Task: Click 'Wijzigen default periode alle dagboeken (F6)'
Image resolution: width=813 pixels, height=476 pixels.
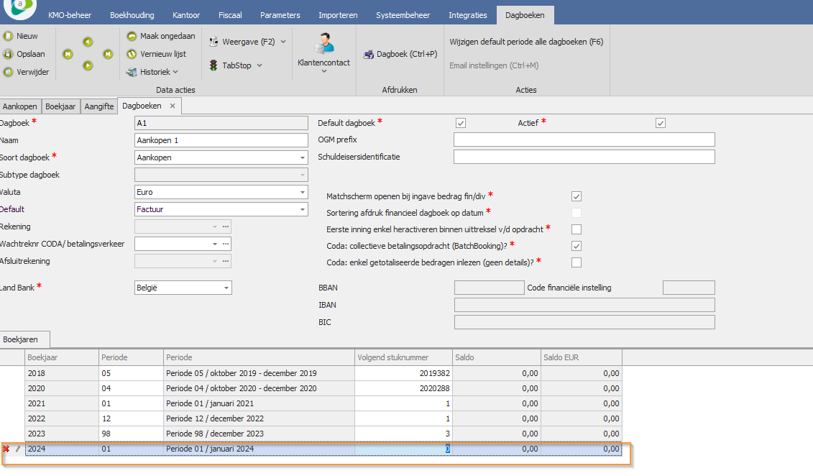Action: click(x=526, y=42)
